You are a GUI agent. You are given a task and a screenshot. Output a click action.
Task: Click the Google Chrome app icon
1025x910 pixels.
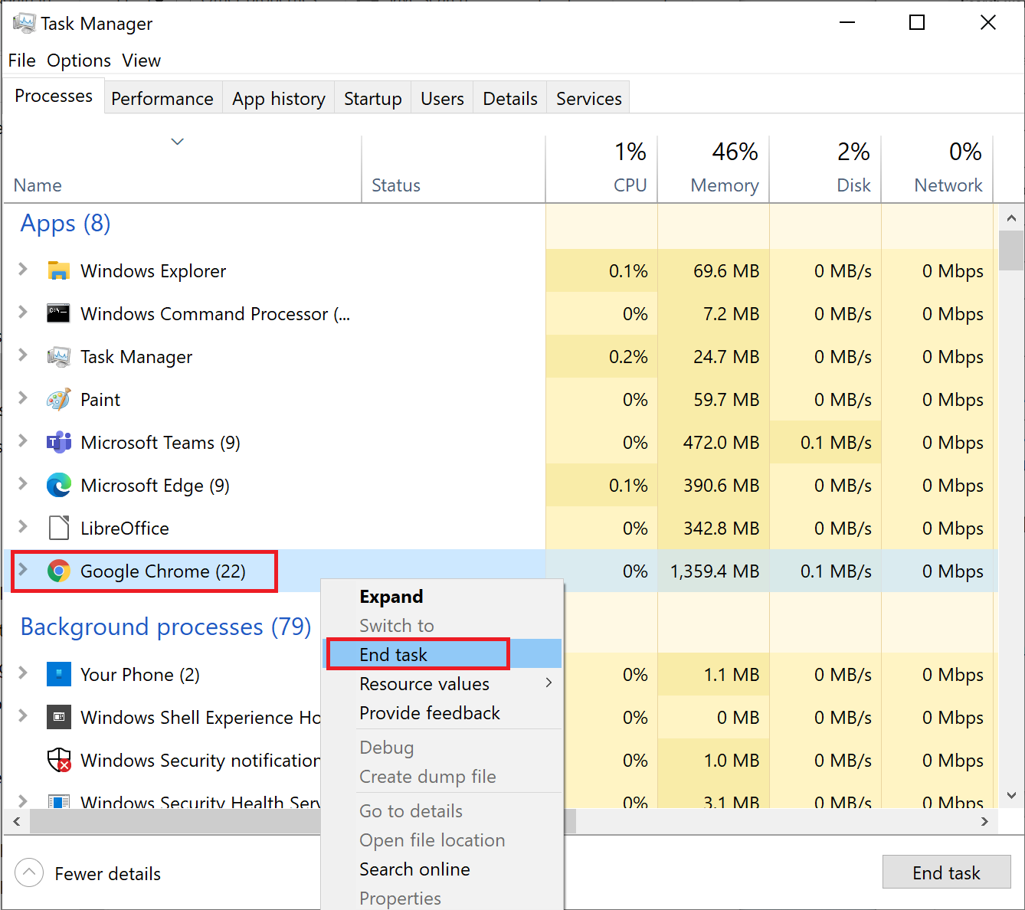(59, 571)
